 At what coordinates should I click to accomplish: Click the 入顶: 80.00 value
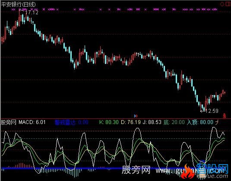(200, 122)
